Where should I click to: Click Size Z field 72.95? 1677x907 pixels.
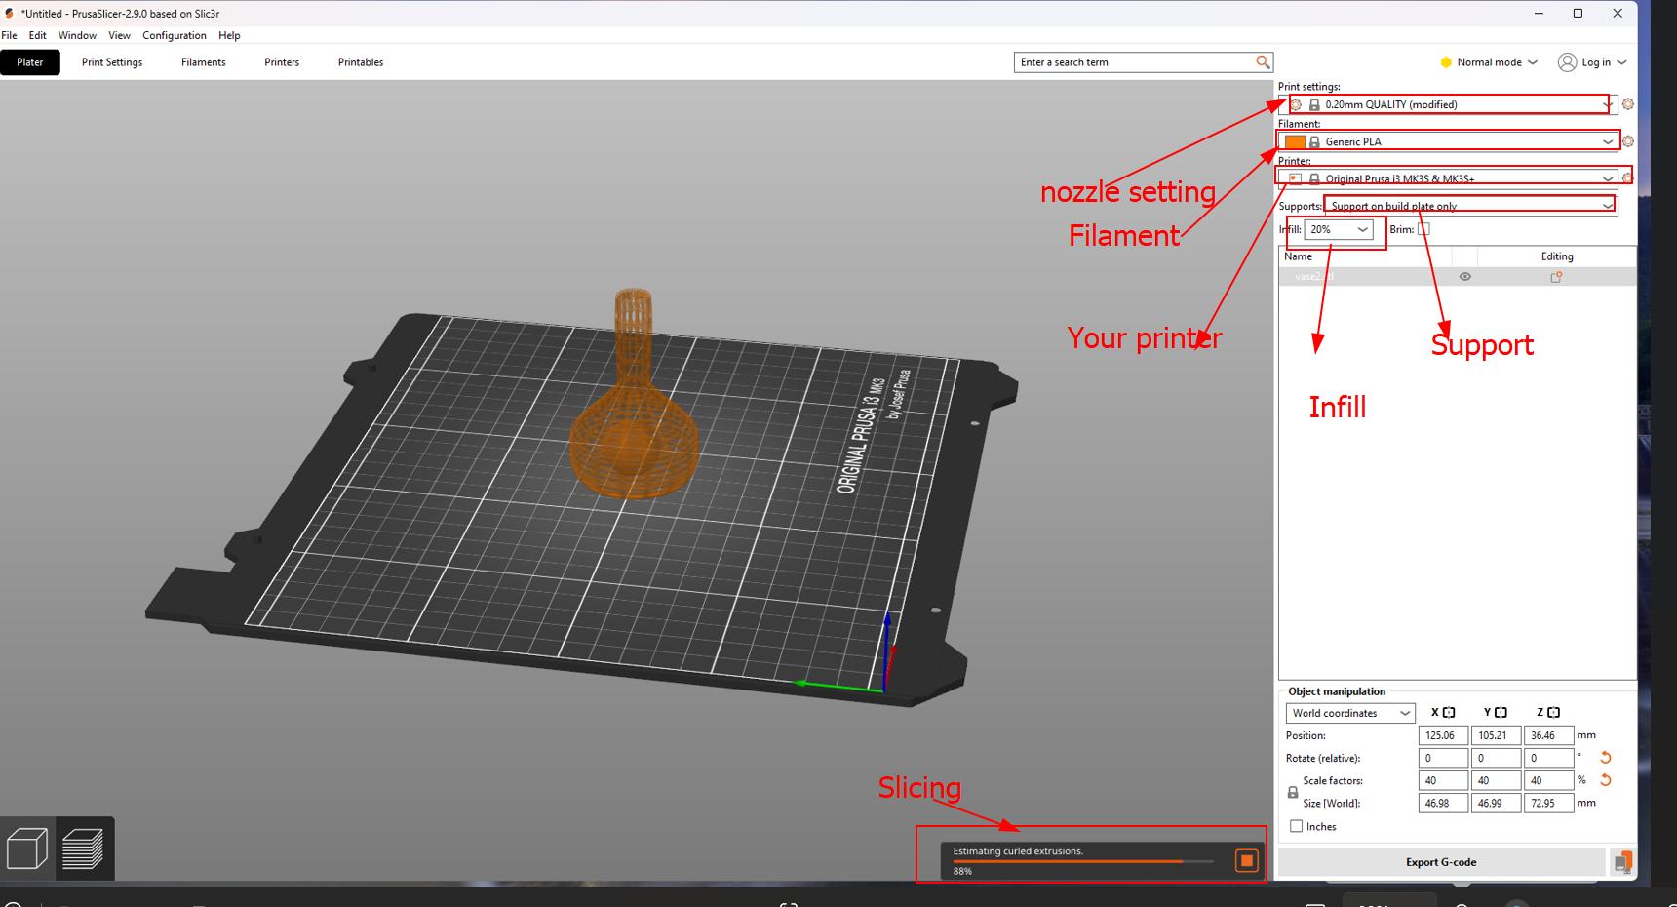tap(1548, 803)
